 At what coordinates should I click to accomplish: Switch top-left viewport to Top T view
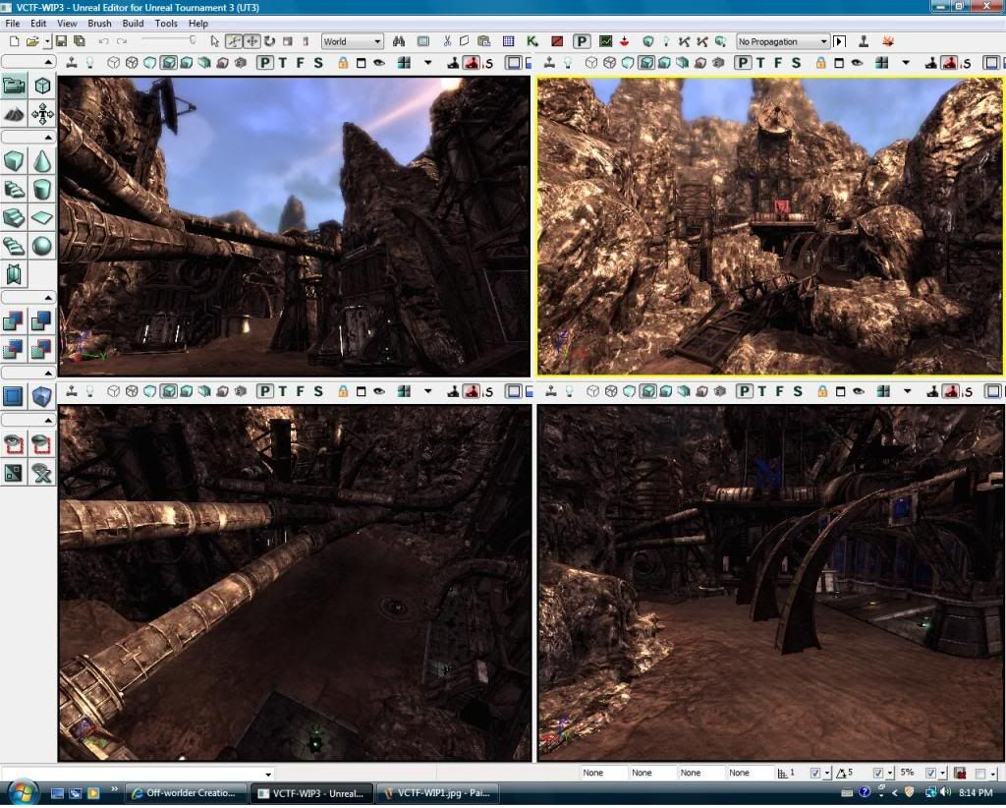coord(283,63)
